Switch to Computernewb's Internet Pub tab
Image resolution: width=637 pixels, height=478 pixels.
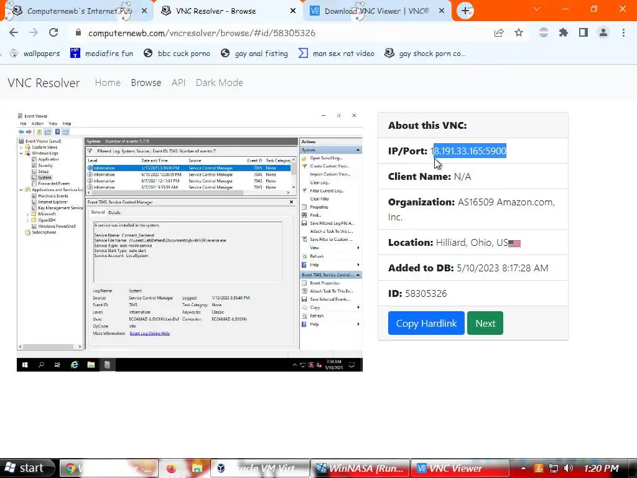coord(79,11)
